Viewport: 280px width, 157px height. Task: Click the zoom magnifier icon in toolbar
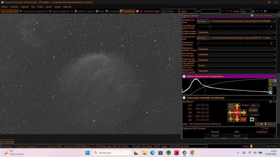tap(258, 11)
